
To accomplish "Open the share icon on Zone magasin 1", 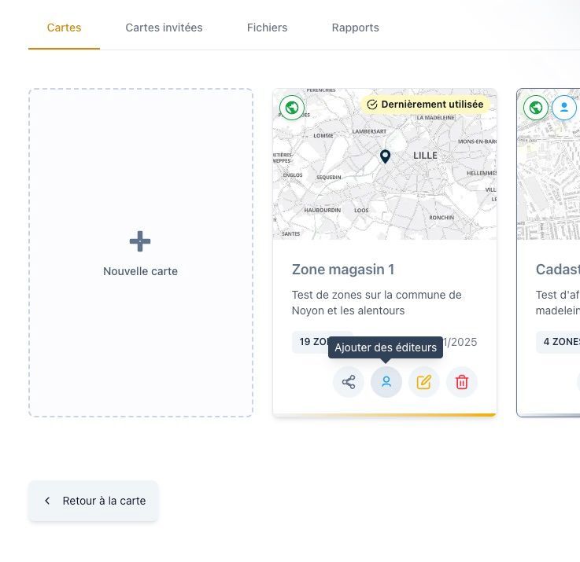I will [348, 382].
